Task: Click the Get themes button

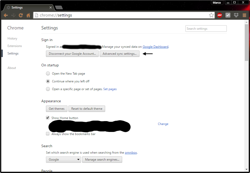Action: point(57,109)
